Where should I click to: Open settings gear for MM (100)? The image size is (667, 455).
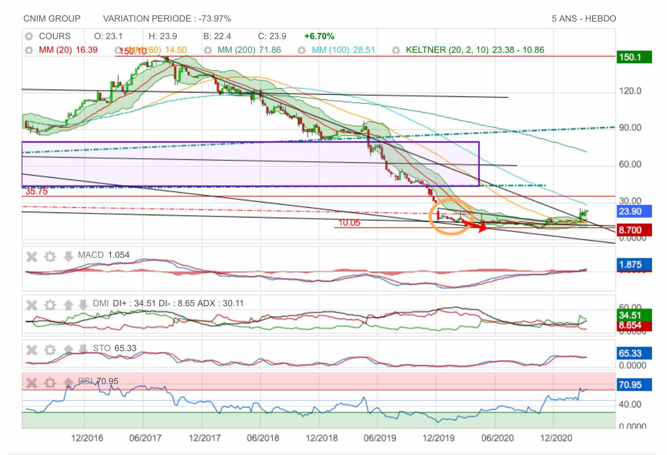[302, 50]
